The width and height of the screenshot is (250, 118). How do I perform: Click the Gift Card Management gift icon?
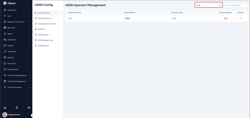5,82
